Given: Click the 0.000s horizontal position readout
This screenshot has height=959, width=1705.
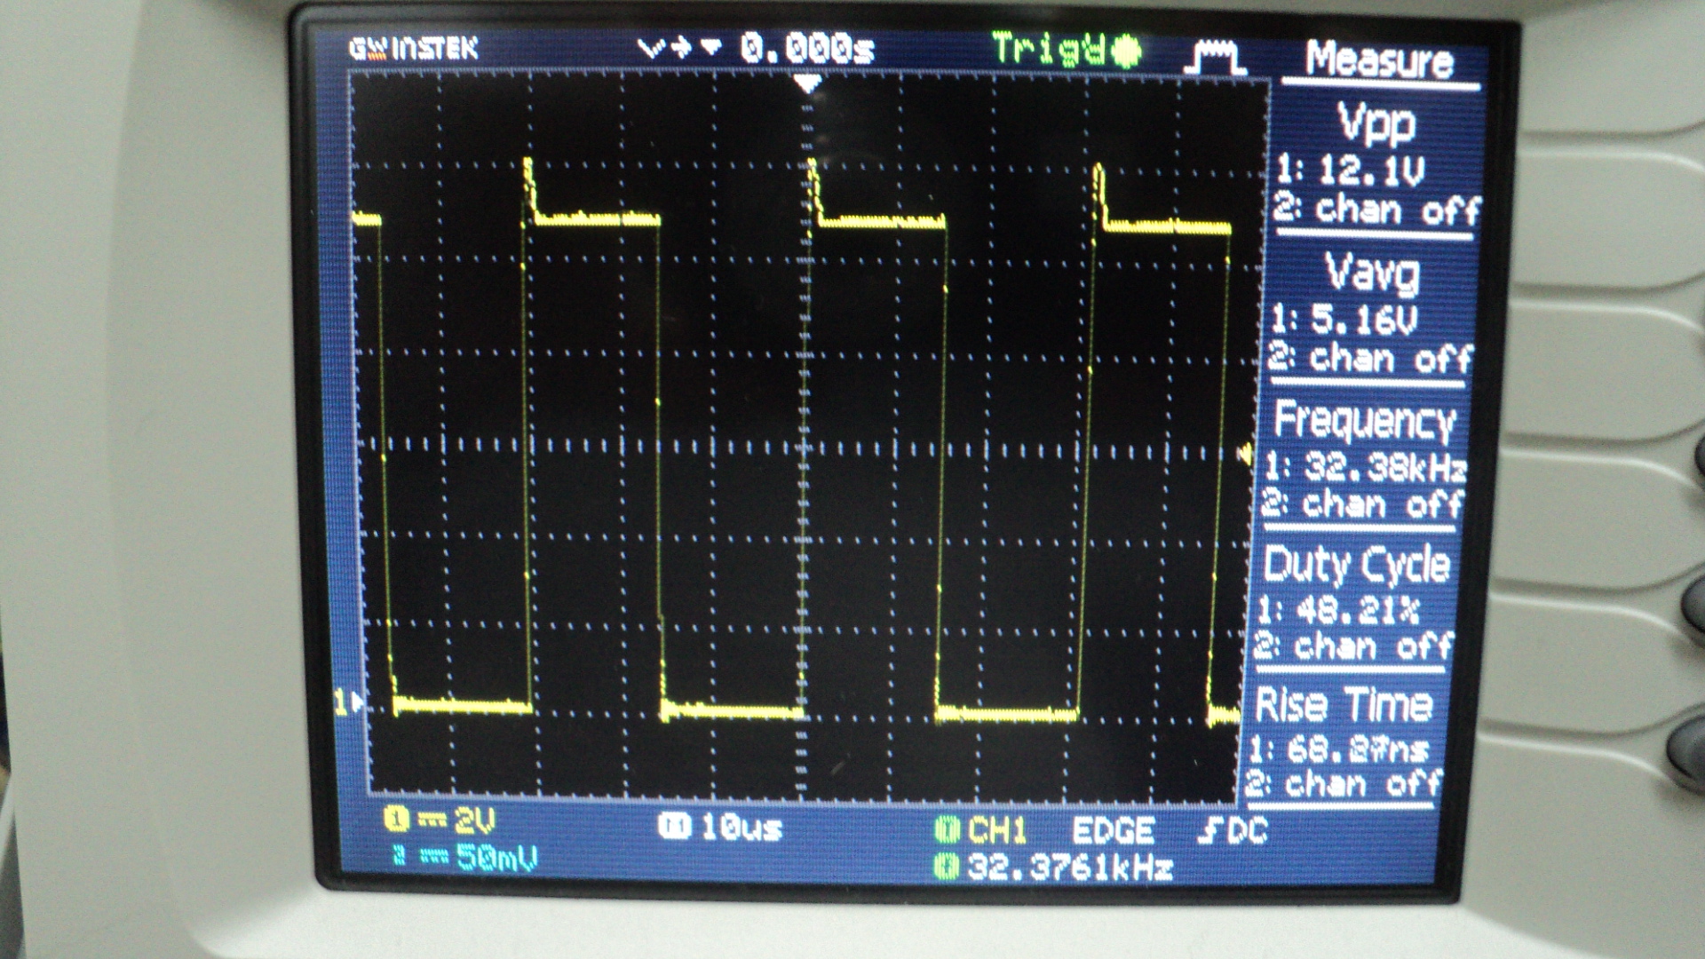Looking at the screenshot, I should [x=806, y=50].
